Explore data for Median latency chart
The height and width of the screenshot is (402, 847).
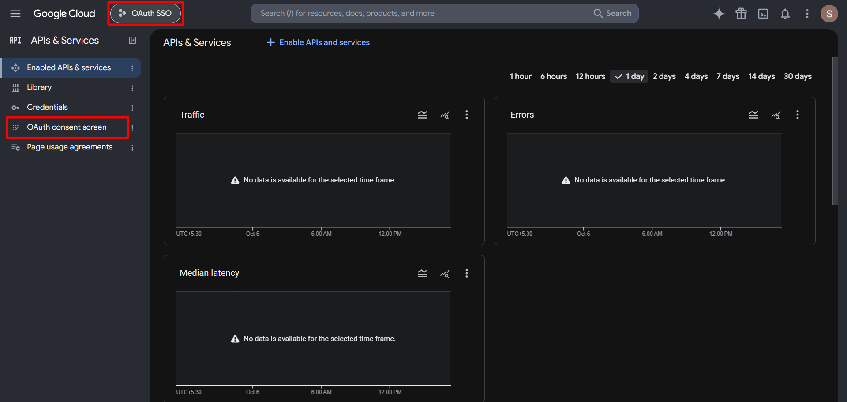[445, 274]
